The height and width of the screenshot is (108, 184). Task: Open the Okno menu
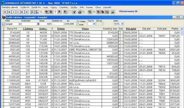98,7
